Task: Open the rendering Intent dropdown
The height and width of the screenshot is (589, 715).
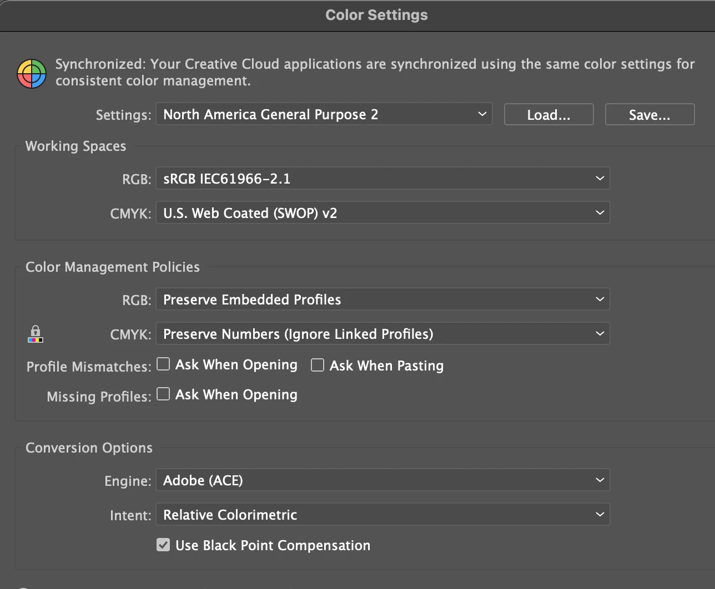Action: tap(383, 515)
